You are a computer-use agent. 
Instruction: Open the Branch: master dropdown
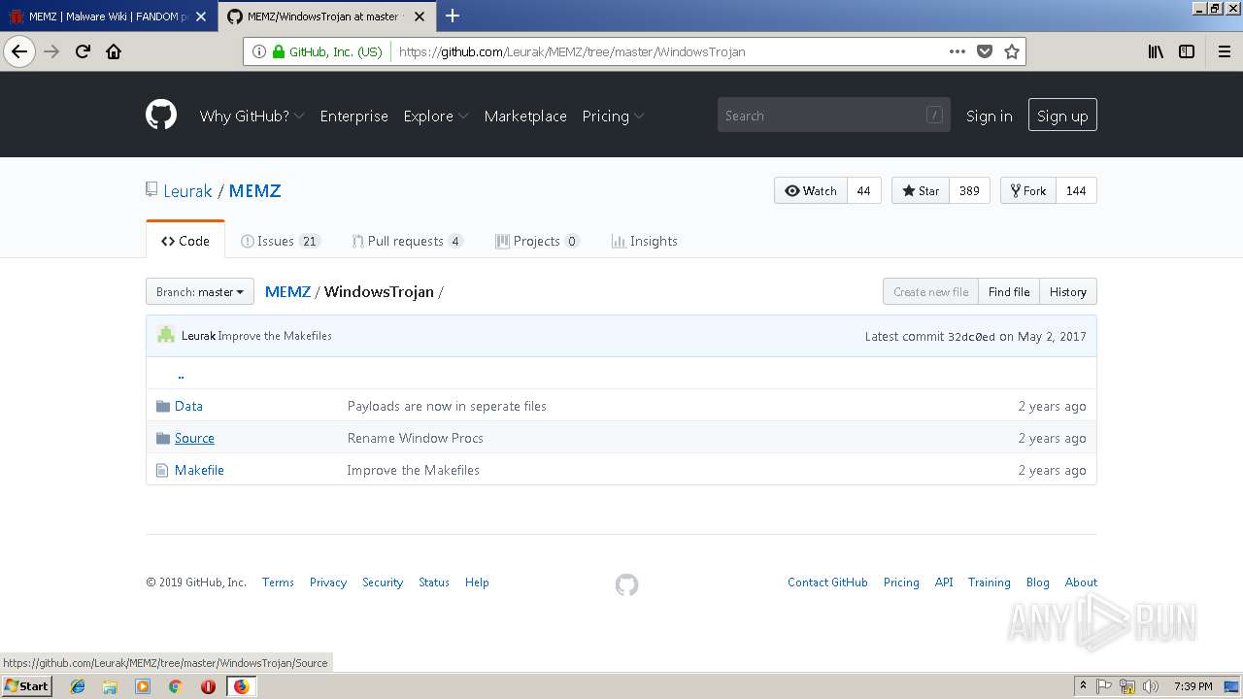click(x=200, y=291)
